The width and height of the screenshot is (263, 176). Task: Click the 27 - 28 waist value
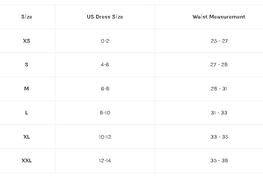pos(219,64)
